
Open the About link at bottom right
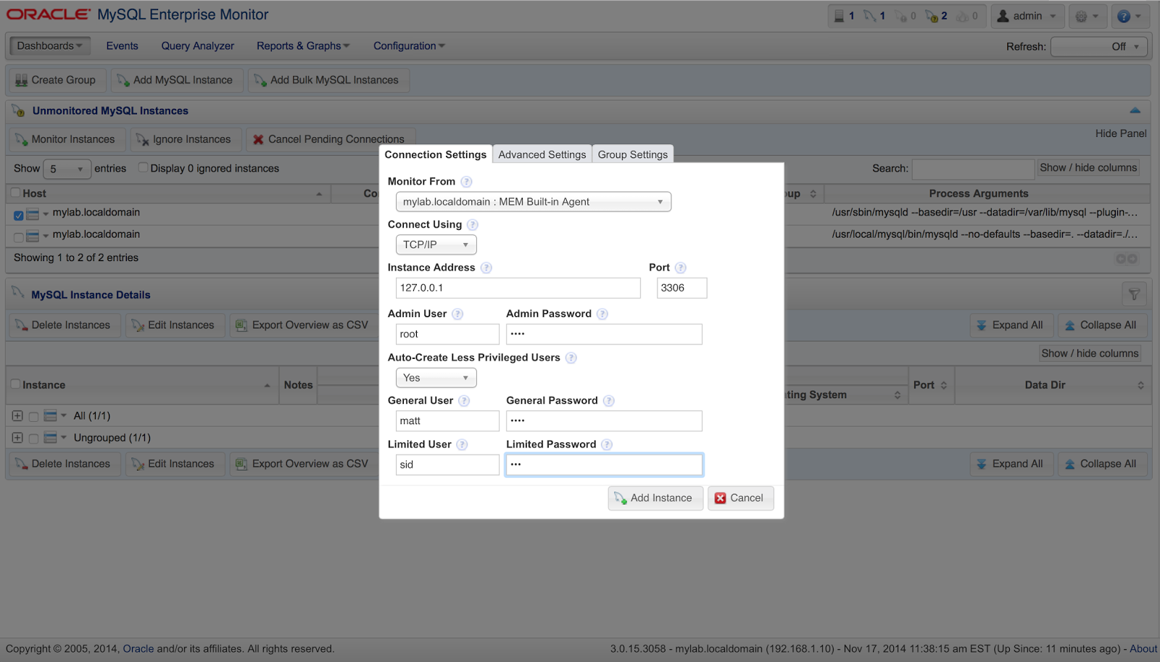tap(1142, 648)
